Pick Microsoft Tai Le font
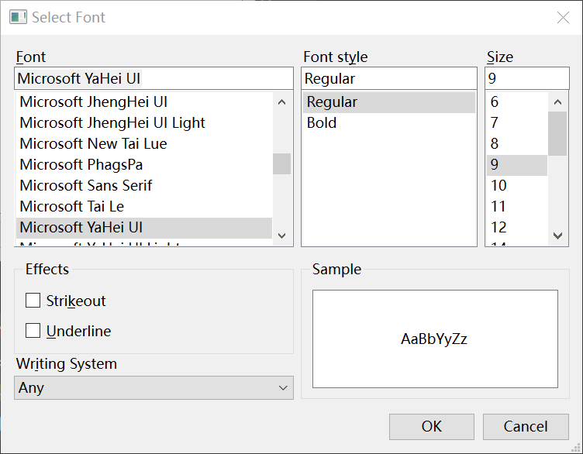Image resolution: width=583 pixels, height=454 pixels. click(x=72, y=207)
